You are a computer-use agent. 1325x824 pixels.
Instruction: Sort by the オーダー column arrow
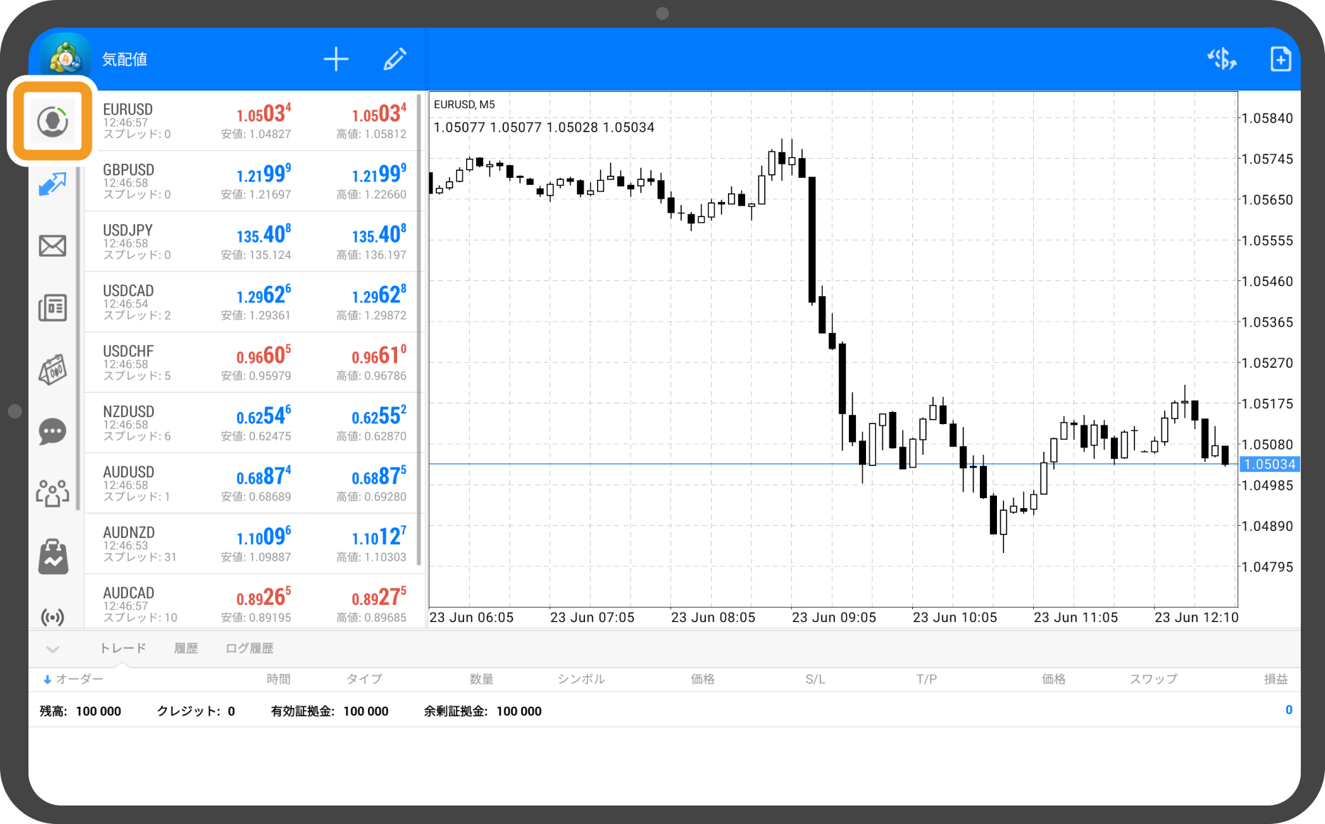(48, 680)
